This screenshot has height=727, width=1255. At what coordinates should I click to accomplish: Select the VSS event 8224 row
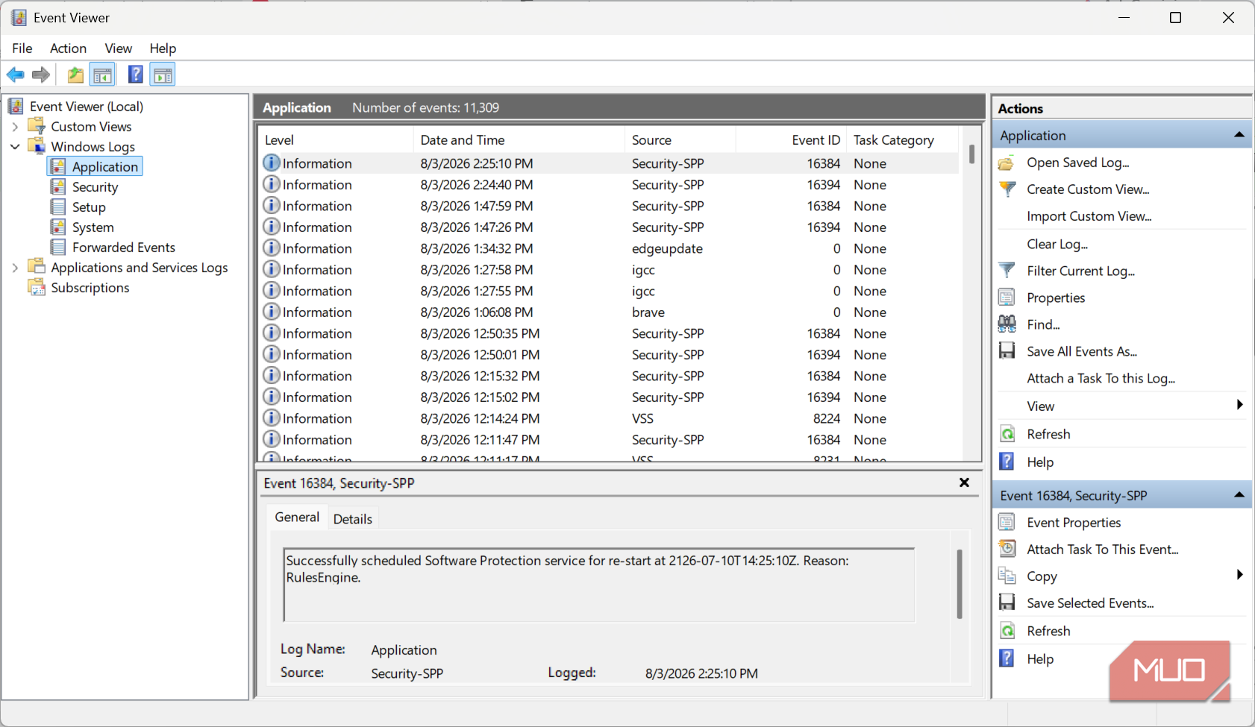[x=609, y=418]
